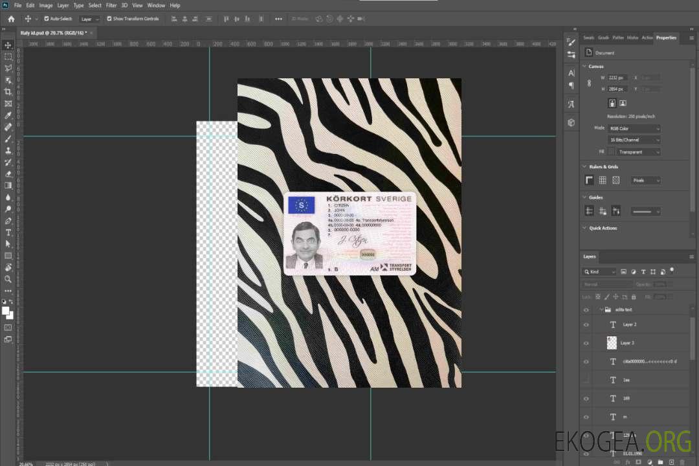Select the Zoom tool
Viewport: 699px width, 466px height.
coord(8,279)
